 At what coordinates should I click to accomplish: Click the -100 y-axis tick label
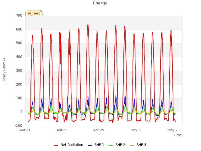(19, 126)
